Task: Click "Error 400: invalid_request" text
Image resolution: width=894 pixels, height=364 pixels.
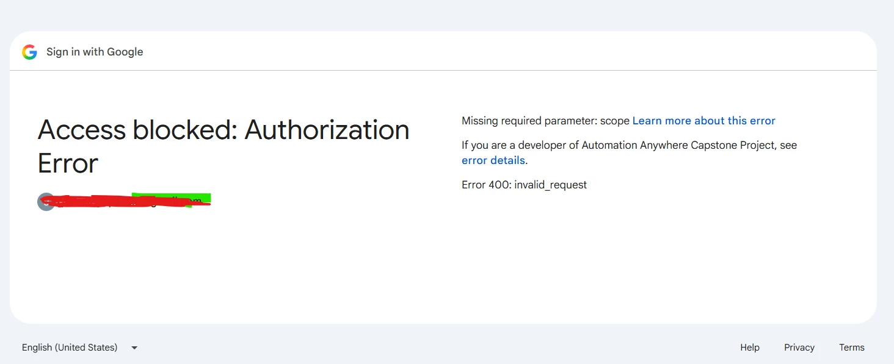Action: point(524,185)
